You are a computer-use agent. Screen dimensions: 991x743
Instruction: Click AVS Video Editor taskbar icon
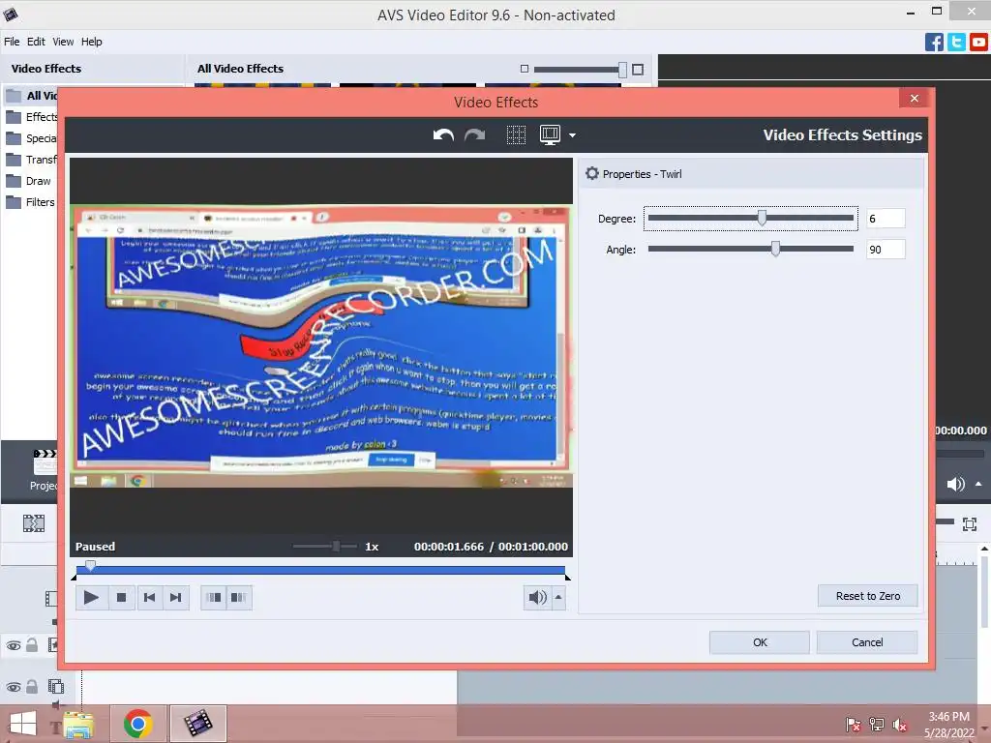(197, 724)
